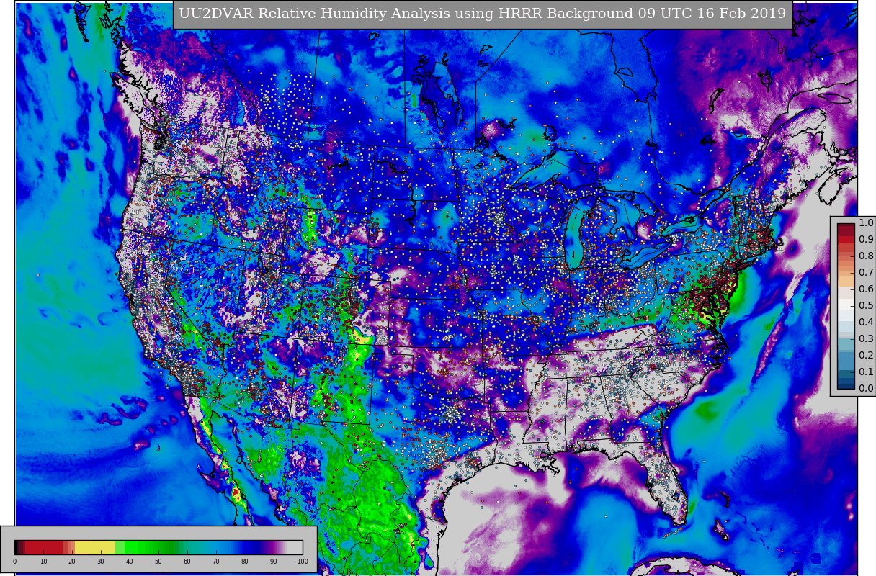876x576 pixels.
Task: Click the 0.3 label on vertical colorbar
Action: point(866,339)
